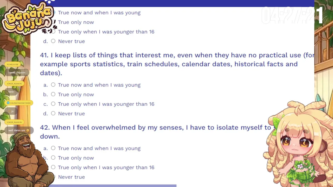The height and width of the screenshot is (187, 333).
Task: Click the stream timer in the corner
Action: [x=292, y=16]
